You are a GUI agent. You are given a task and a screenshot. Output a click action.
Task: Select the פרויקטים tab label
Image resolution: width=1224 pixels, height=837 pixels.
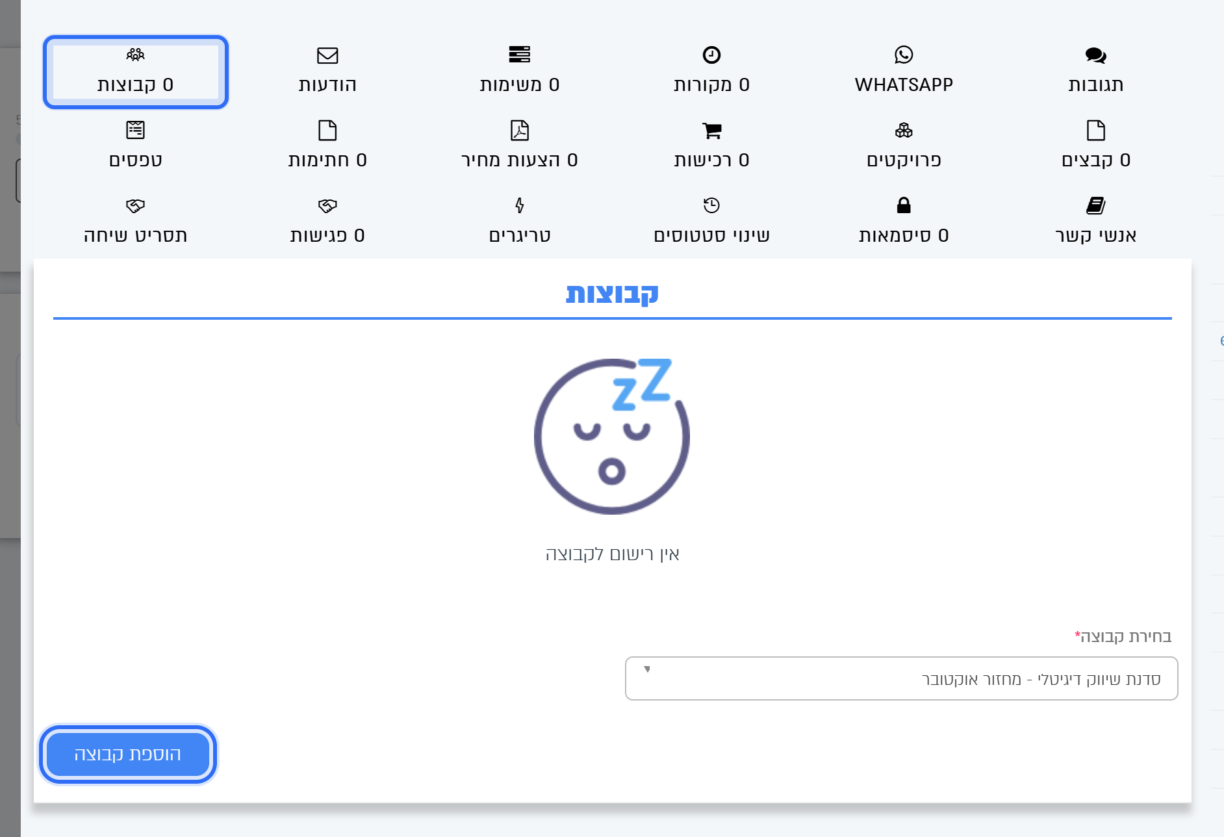904,160
